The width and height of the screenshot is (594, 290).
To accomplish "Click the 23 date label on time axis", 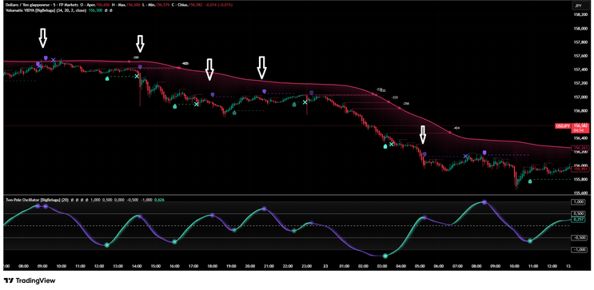I will [325, 266].
